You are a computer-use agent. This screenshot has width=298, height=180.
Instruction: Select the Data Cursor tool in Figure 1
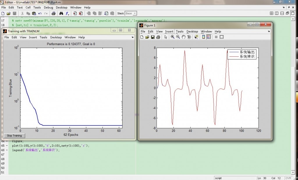point(196,37)
